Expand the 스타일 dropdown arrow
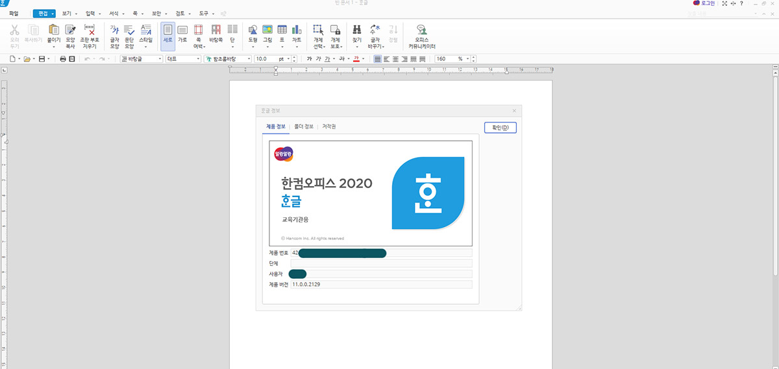The height and width of the screenshot is (369, 779). pyautogui.click(x=146, y=47)
